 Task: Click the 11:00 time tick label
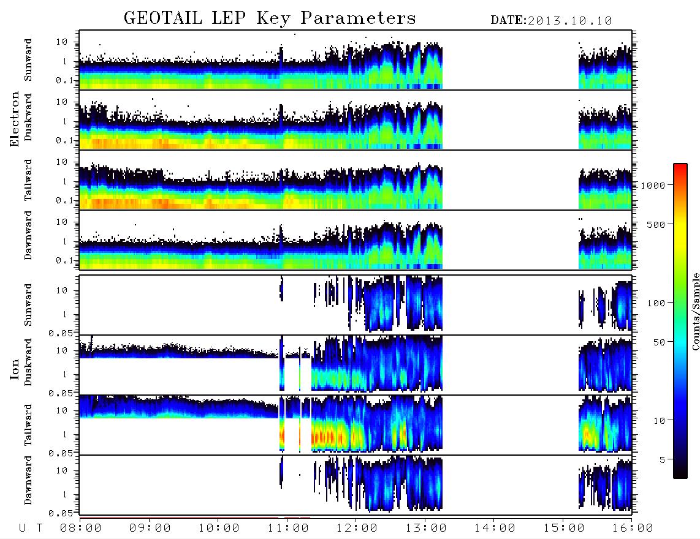(x=288, y=529)
